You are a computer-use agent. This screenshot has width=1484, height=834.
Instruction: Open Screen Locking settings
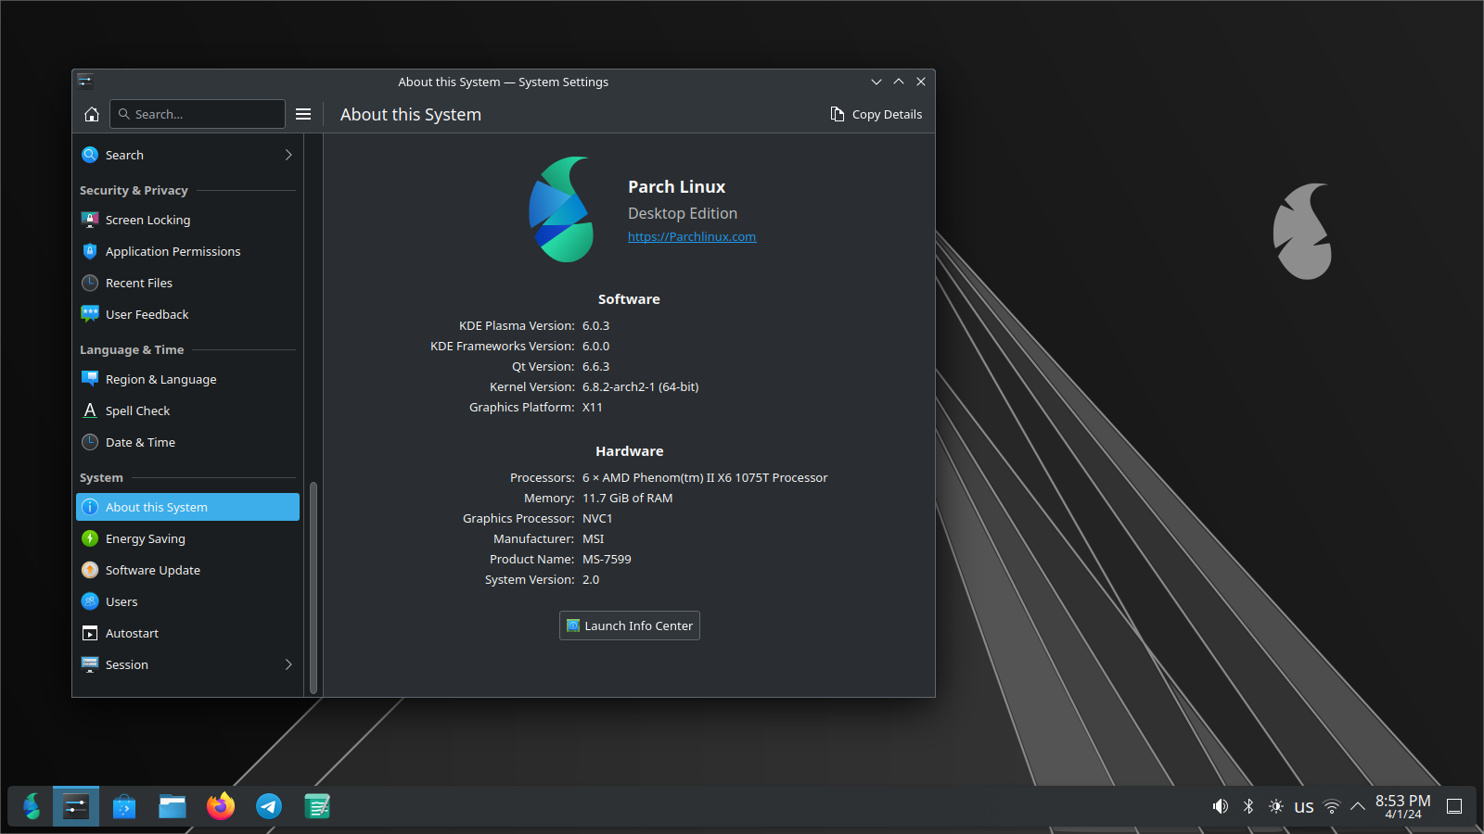coord(187,220)
